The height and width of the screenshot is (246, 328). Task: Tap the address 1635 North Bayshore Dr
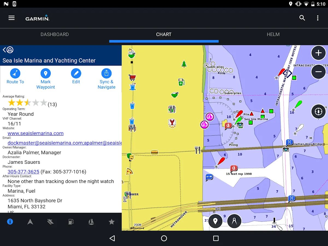(35, 201)
